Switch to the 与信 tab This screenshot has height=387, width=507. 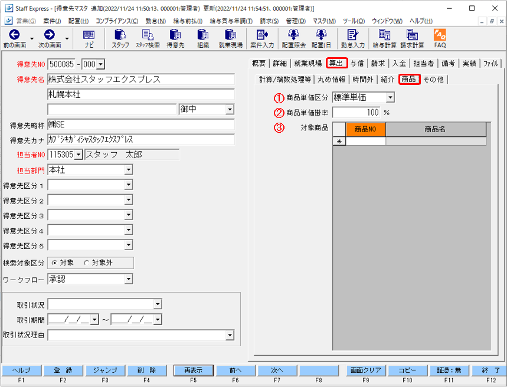[357, 63]
